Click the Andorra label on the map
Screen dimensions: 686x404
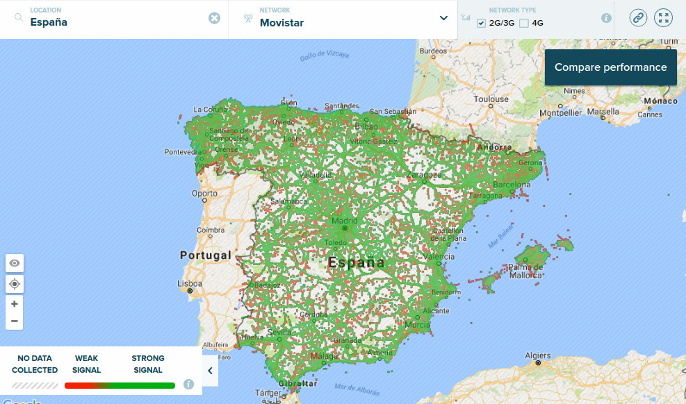coord(494,147)
